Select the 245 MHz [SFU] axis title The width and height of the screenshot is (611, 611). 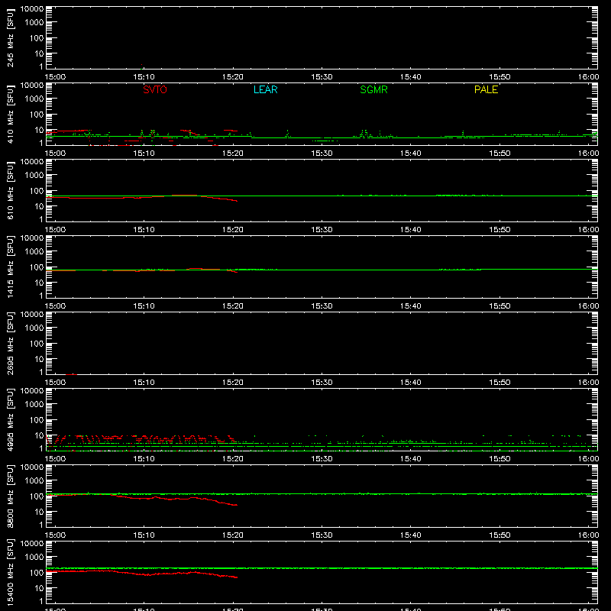(x=10, y=38)
